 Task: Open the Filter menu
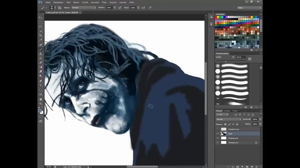coord(104,2)
